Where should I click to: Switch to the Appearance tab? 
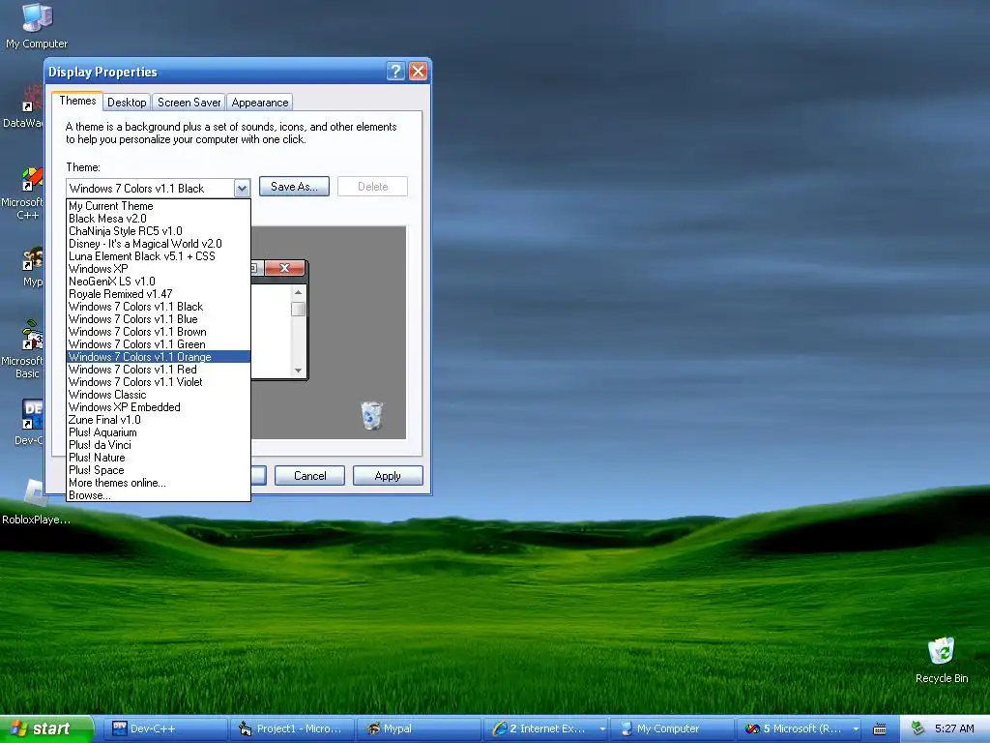click(x=259, y=103)
